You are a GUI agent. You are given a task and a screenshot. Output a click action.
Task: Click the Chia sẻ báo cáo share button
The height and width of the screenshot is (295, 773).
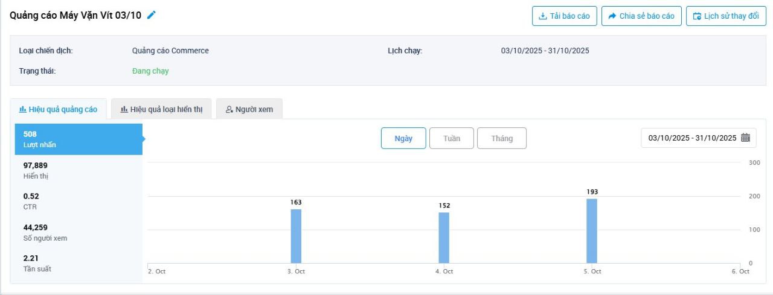click(641, 16)
